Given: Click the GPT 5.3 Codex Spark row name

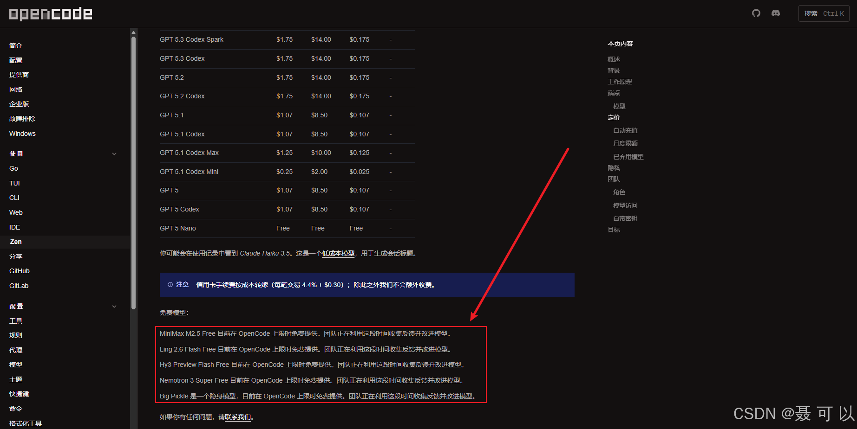Looking at the screenshot, I should coord(191,39).
